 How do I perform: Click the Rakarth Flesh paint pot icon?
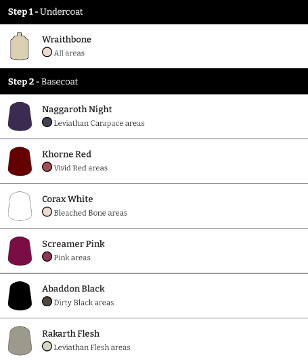coord(20,341)
